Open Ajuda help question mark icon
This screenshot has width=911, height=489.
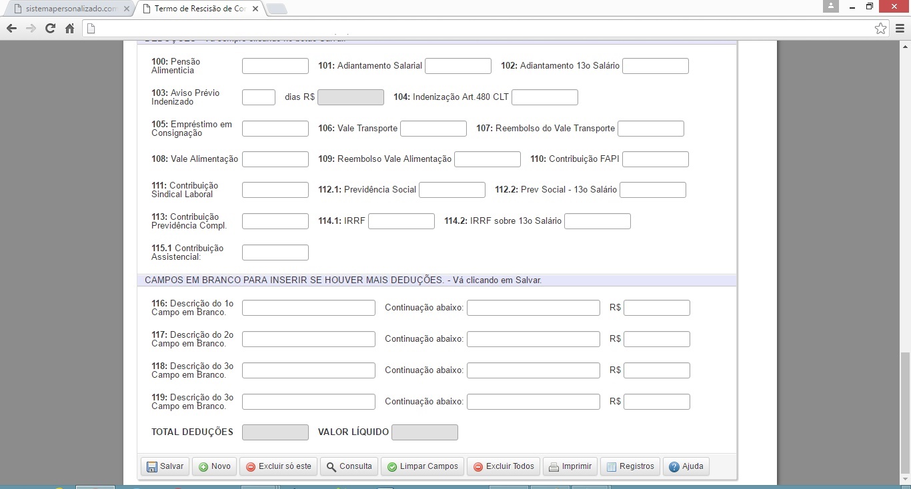[x=674, y=467]
